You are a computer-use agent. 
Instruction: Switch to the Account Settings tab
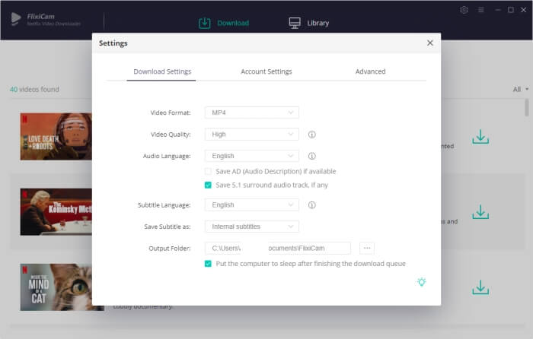click(x=266, y=71)
